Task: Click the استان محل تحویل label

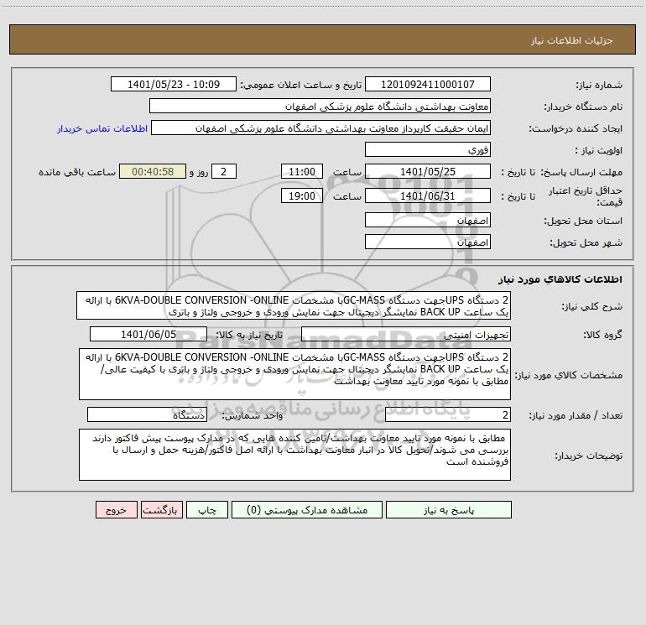Action: tap(583, 221)
